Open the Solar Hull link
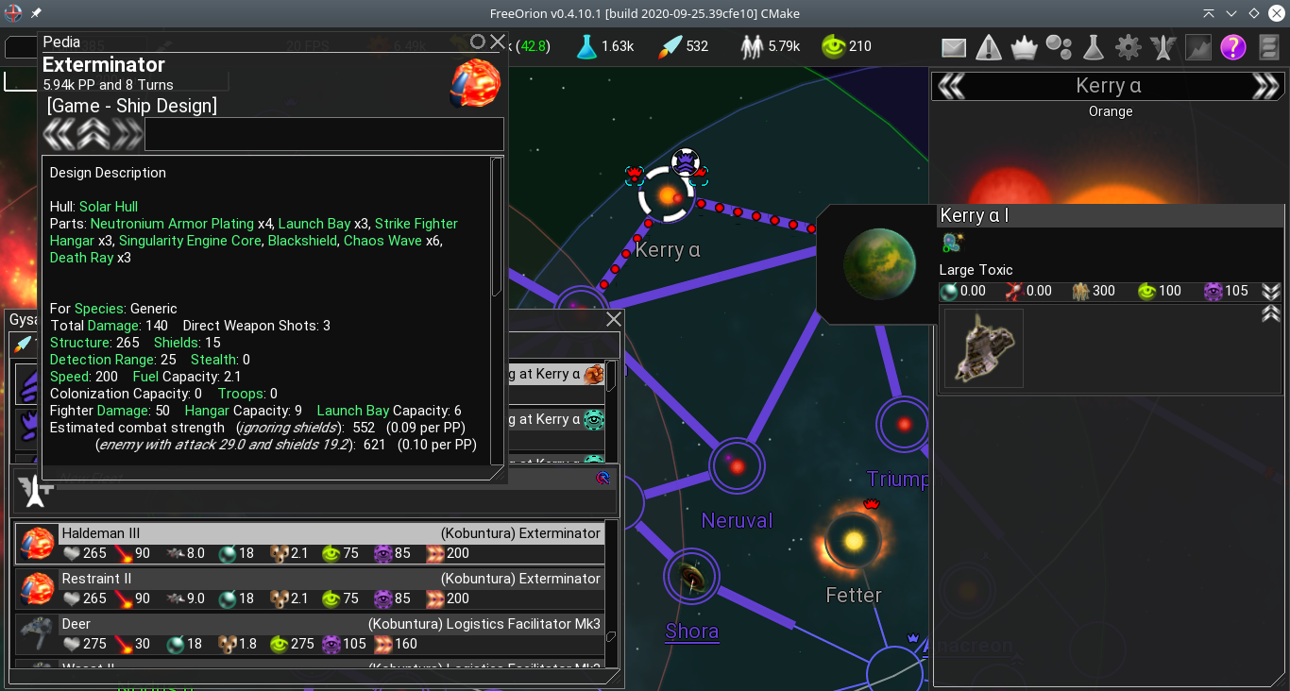The image size is (1290, 691). pos(109,206)
